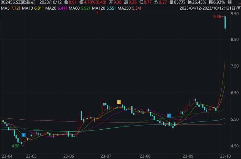Click the closing price 8.91 value
The width and height of the screenshot is (241, 159).
73,2
